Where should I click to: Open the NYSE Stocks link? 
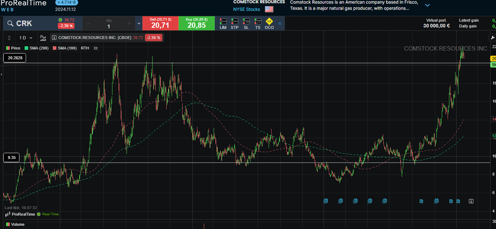click(x=247, y=9)
